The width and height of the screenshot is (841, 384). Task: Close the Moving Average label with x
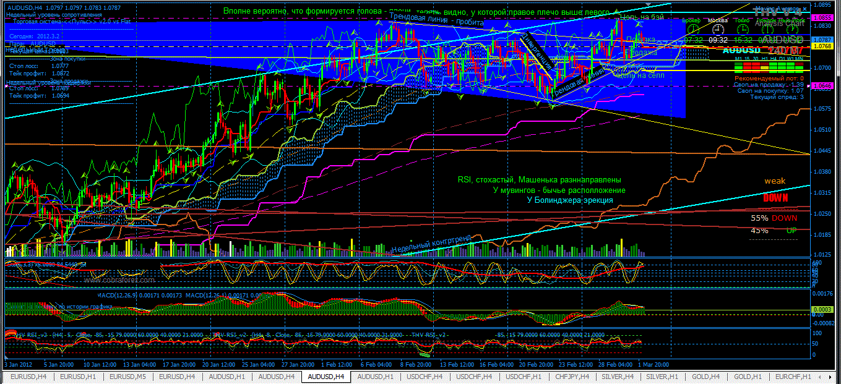(803, 10)
